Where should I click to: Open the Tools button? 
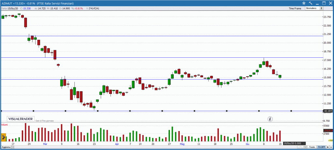click(x=312, y=147)
